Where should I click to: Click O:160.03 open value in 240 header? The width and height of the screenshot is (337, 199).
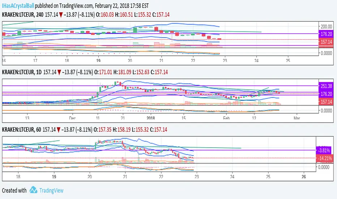[x=104, y=14]
